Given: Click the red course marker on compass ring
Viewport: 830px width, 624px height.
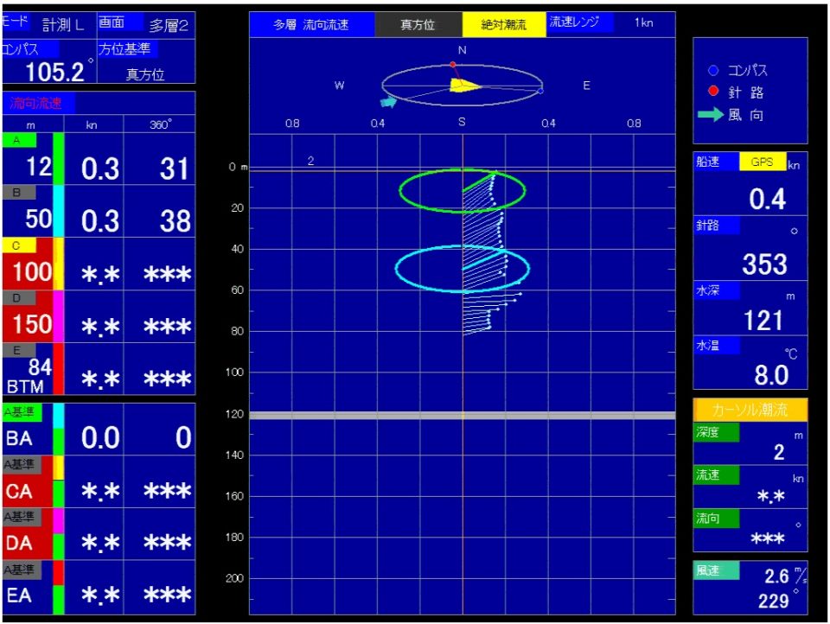Looking at the screenshot, I should 452,65.
